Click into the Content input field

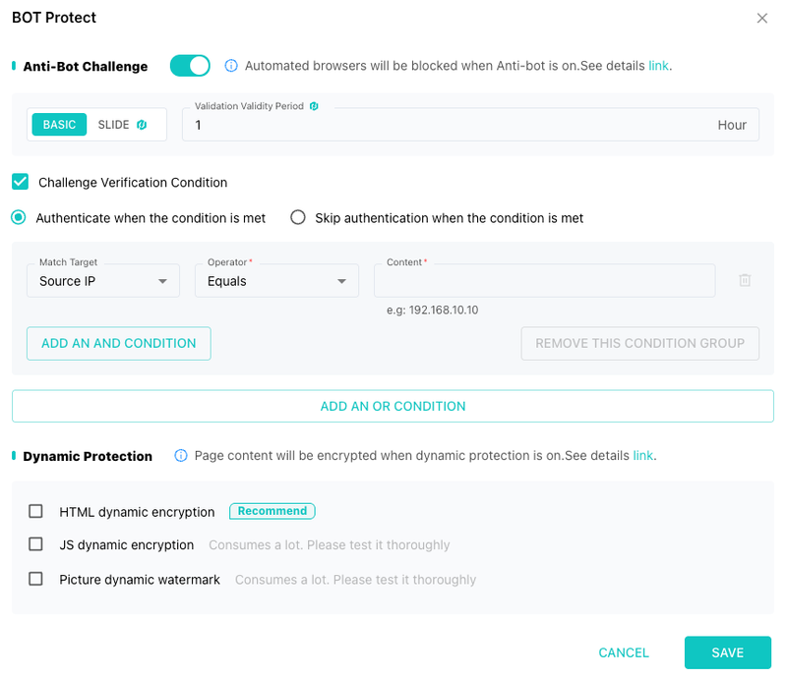[x=545, y=281]
